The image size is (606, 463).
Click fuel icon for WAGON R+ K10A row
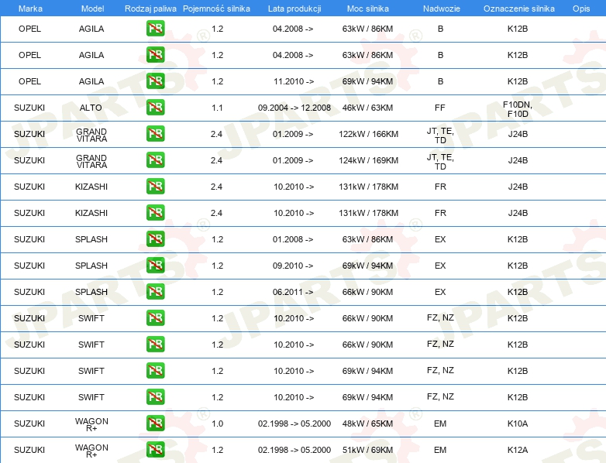coord(155,424)
